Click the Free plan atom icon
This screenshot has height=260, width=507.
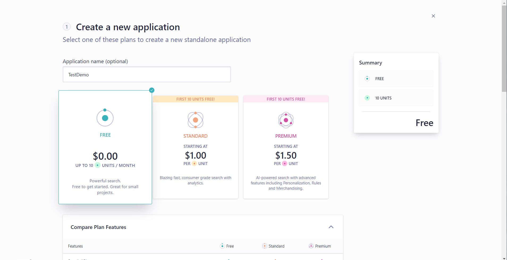105,118
